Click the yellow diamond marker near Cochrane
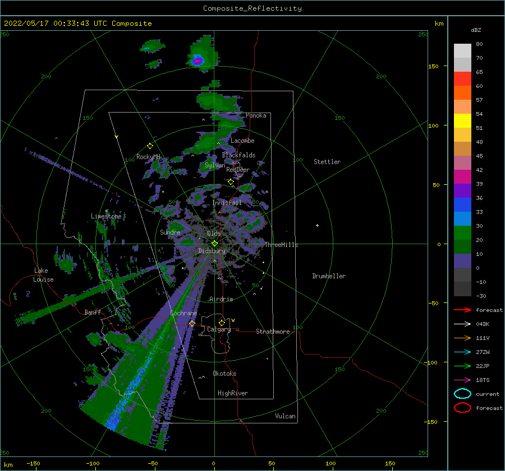This screenshot has height=471, width=505. pyautogui.click(x=192, y=323)
